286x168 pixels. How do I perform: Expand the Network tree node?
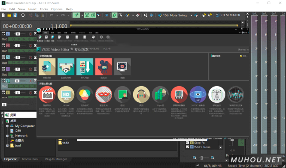7,136
